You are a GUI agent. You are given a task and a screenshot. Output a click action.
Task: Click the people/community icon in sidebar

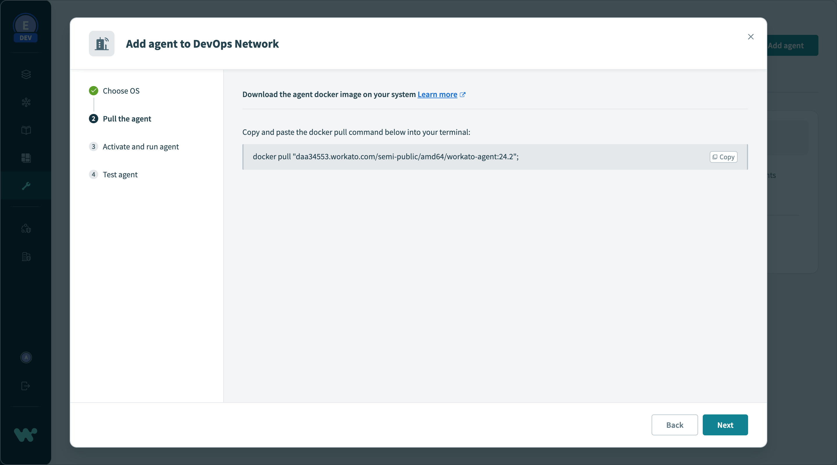point(26,228)
